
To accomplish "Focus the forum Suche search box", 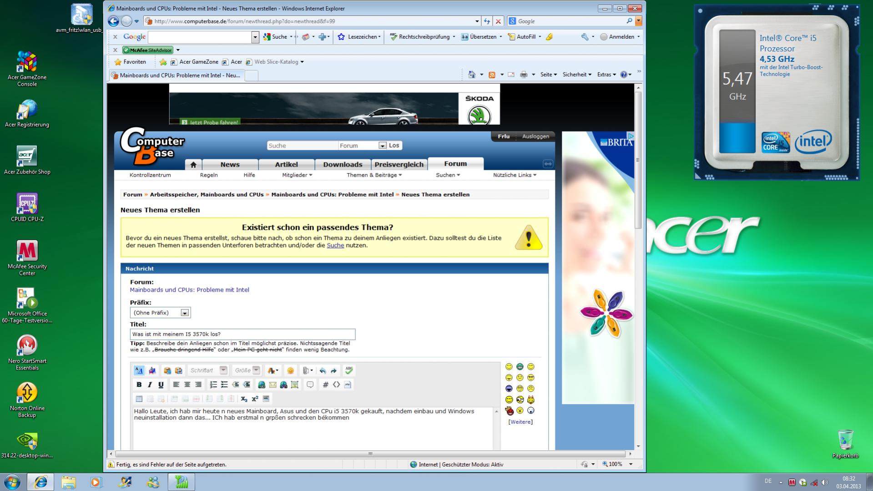I will [302, 146].
